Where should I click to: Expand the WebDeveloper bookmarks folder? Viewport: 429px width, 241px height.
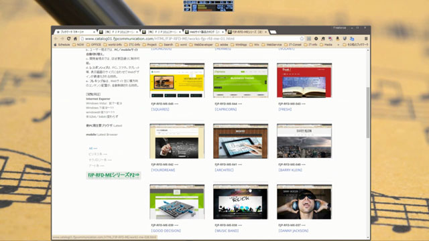pyautogui.click(x=201, y=45)
